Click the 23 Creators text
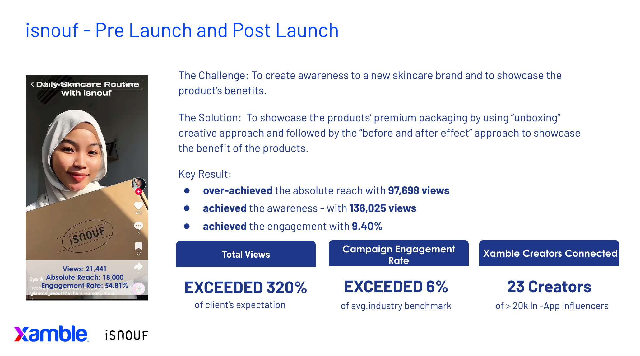Screen dimensions: 640x356 click(549, 287)
